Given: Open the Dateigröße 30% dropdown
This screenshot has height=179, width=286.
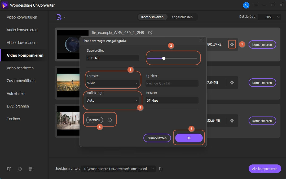Looking at the screenshot, I should tap(269, 17).
